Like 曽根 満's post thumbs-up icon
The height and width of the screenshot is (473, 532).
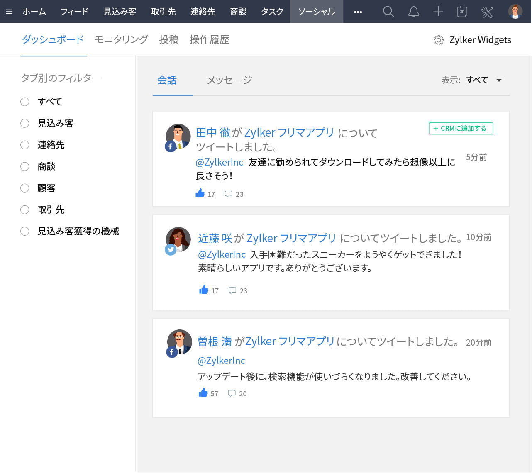click(203, 393)
